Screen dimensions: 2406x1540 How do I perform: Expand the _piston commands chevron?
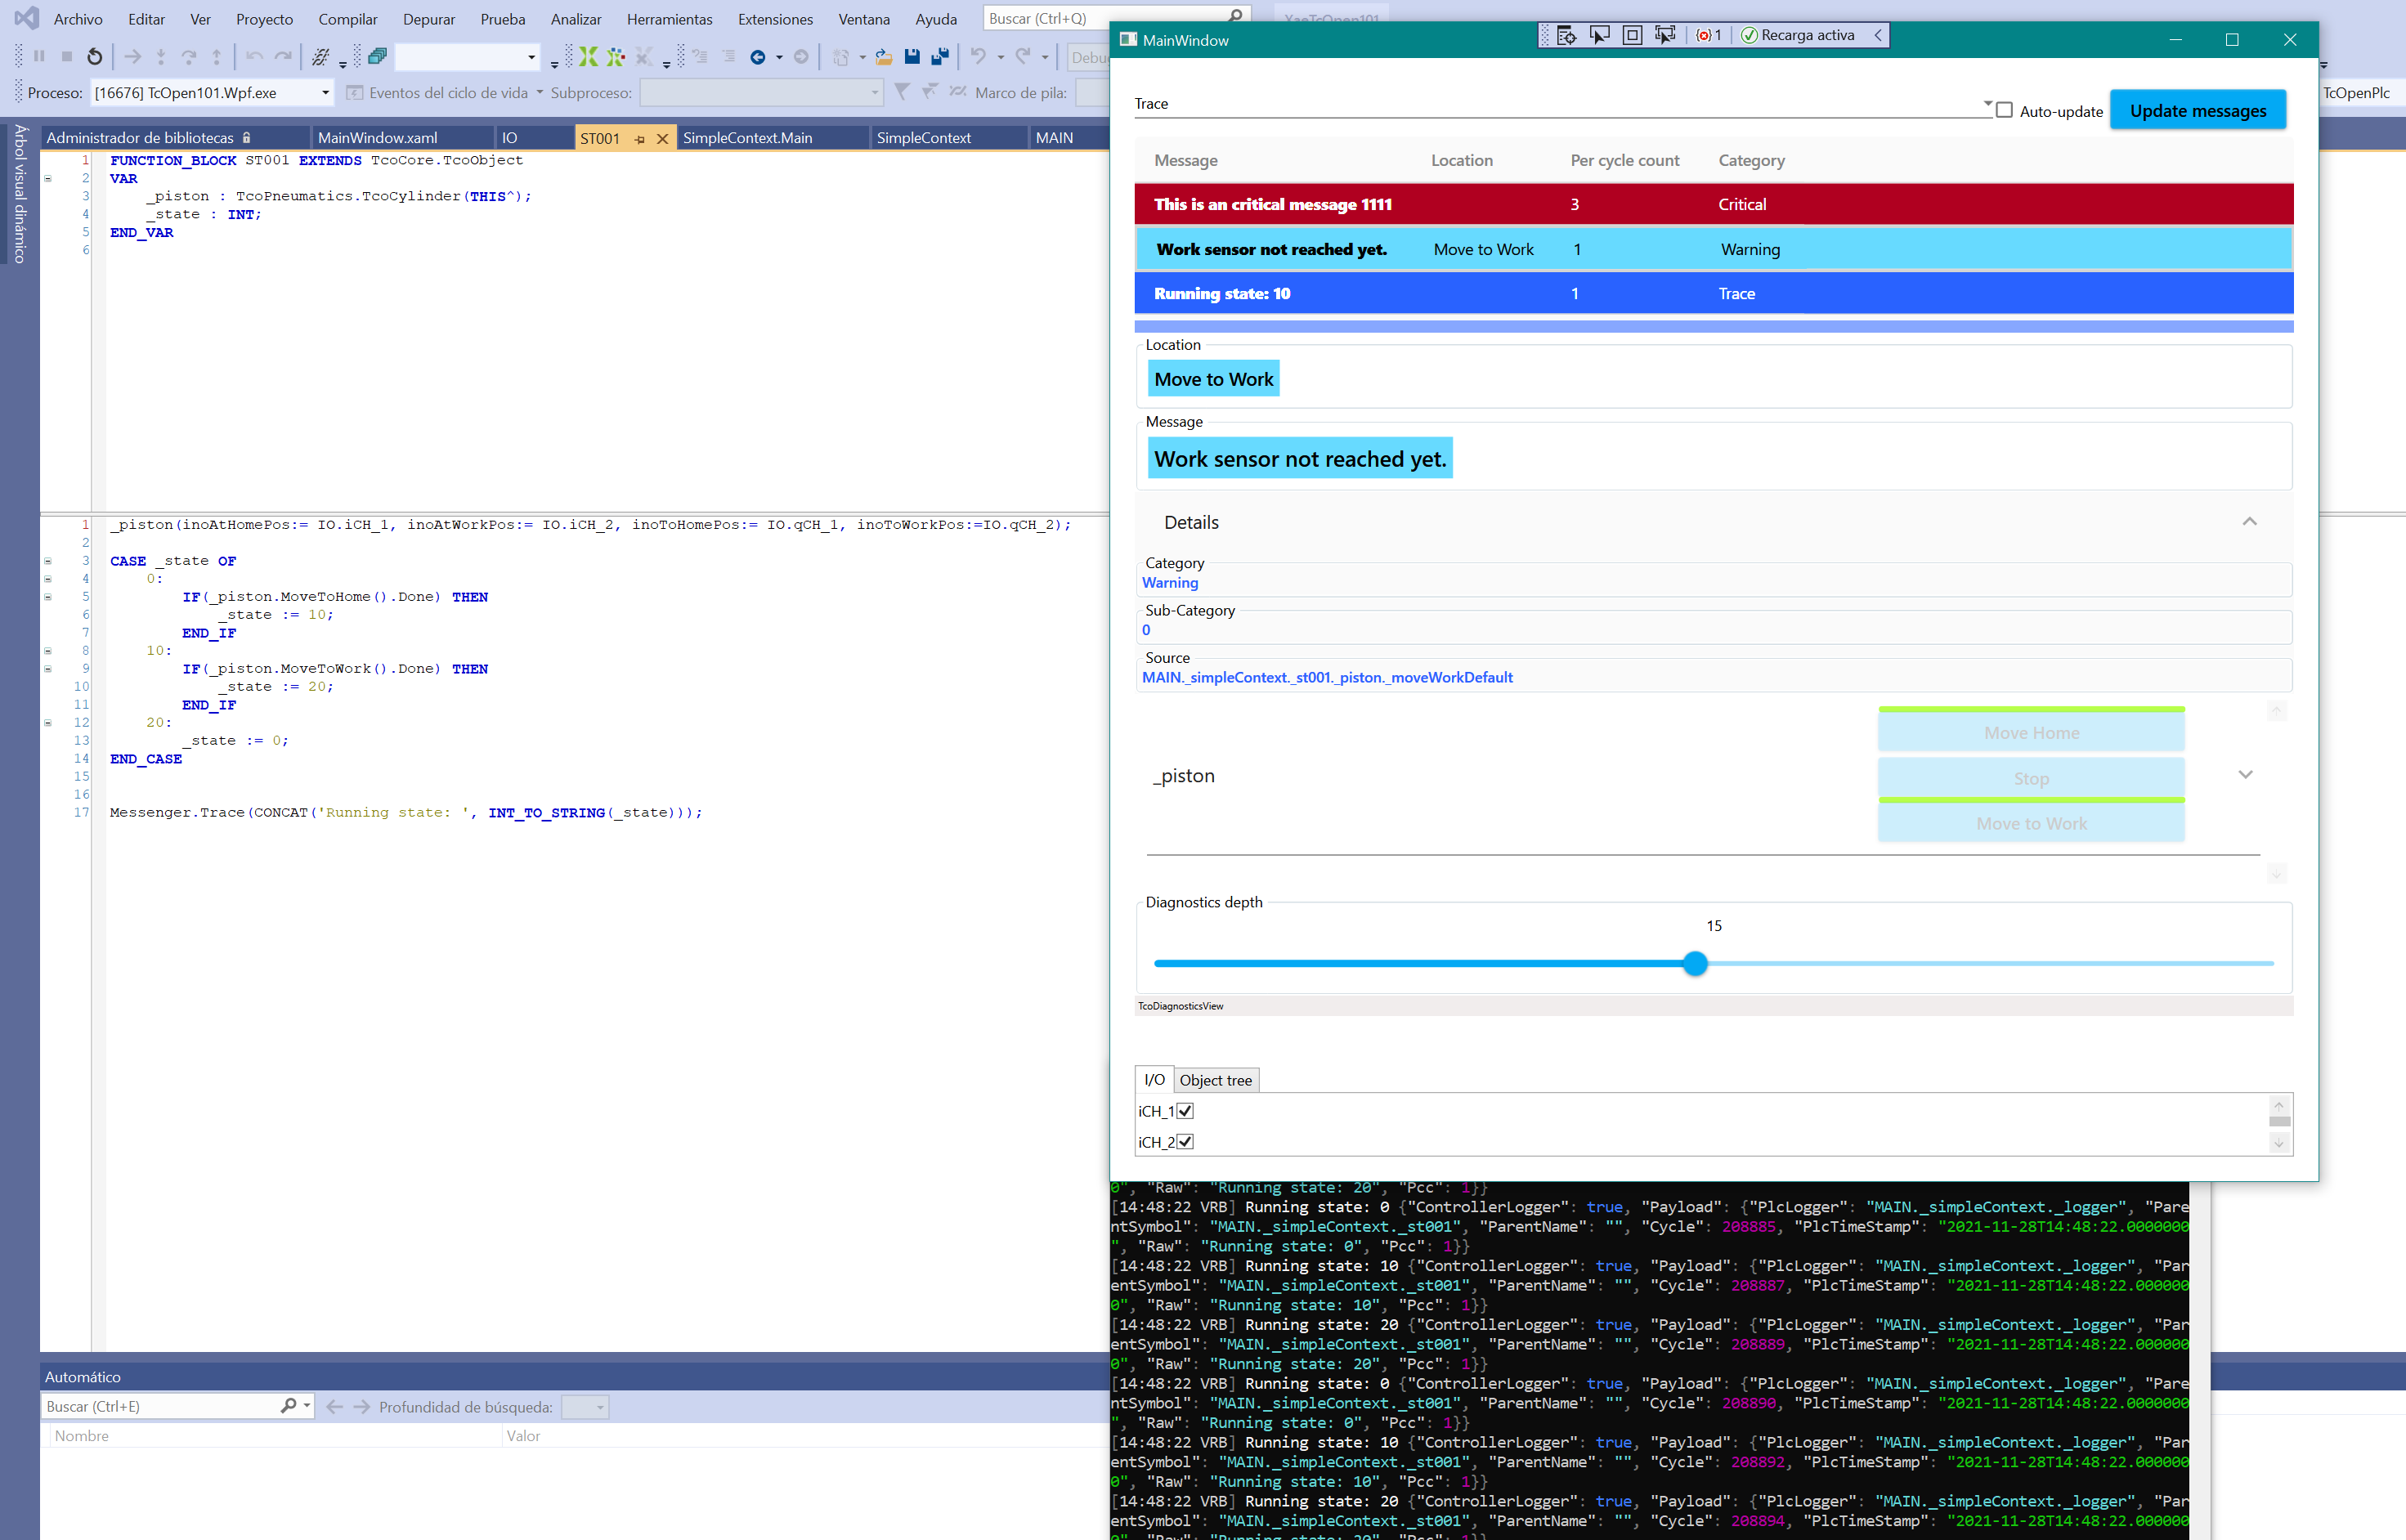(2246, 774)
